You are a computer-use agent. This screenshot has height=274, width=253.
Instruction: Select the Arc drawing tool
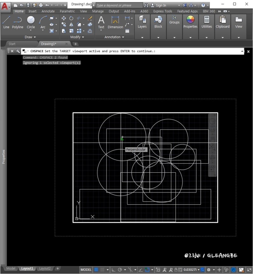tap(43, 20)
